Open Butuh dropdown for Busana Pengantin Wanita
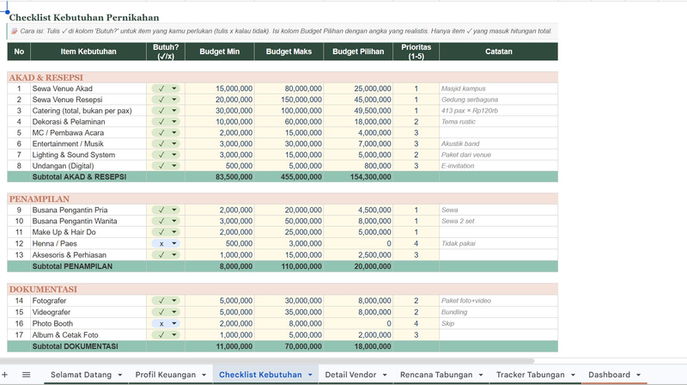The width and height of the screenshot is (687, 385). [174, 221]
